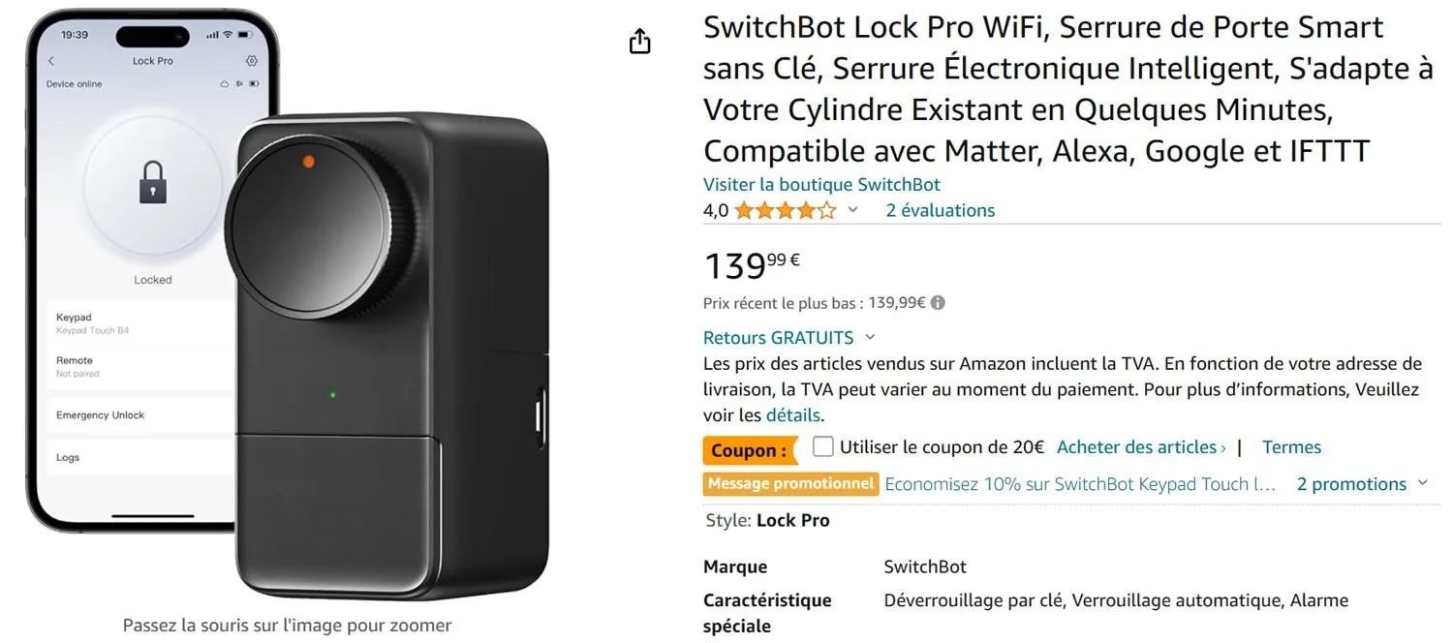Expand the rating breakdown chevron
Screen dimensions: 1453x643
coord(853,210)
